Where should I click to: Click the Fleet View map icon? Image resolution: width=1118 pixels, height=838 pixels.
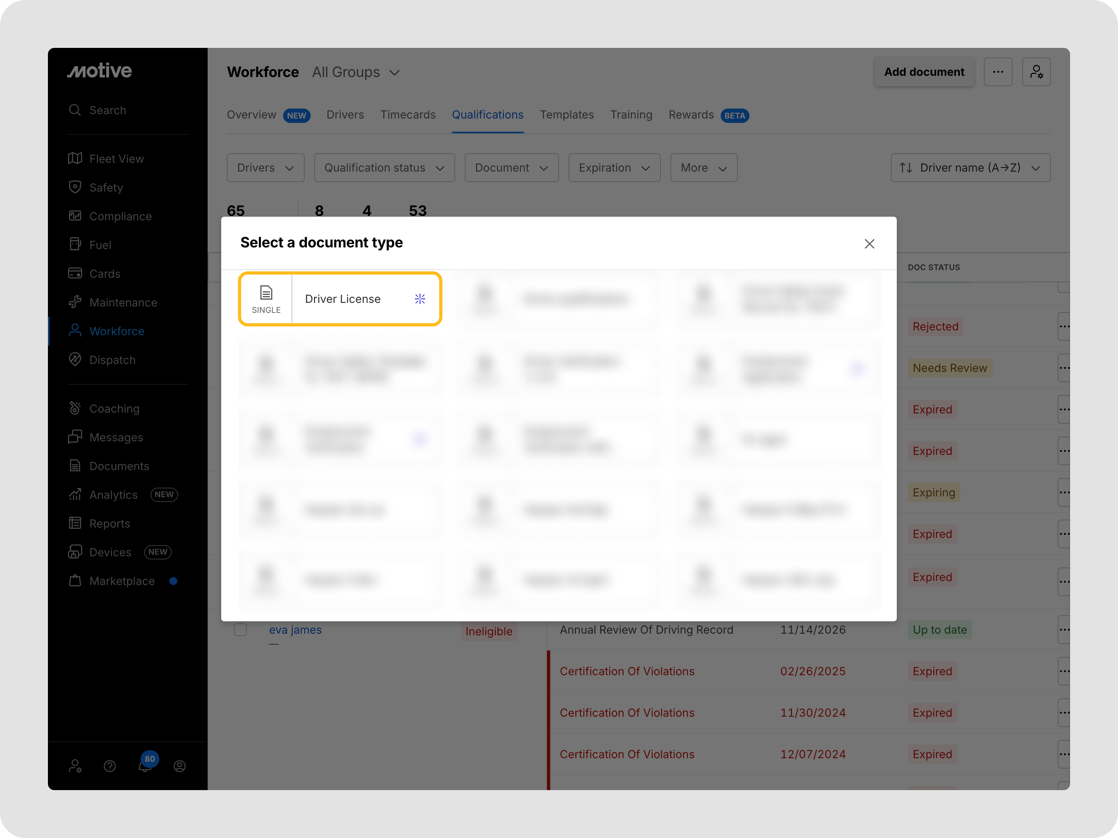point(75,158)
